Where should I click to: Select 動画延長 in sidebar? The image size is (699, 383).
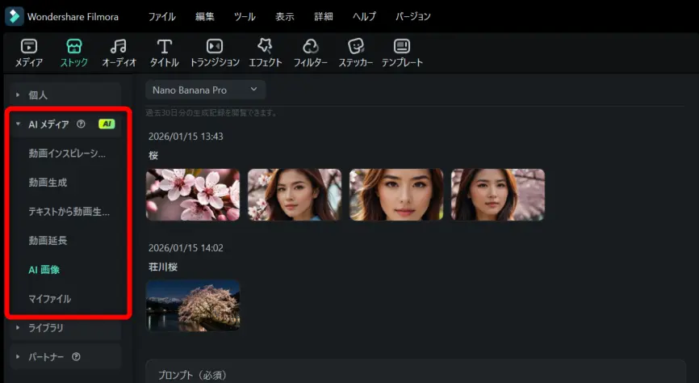48,240
